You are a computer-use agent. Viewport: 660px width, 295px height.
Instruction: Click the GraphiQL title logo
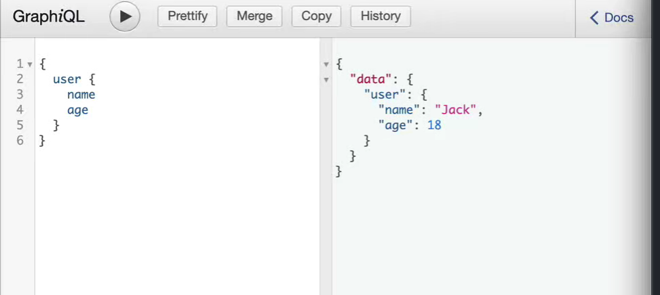point(49,17)
